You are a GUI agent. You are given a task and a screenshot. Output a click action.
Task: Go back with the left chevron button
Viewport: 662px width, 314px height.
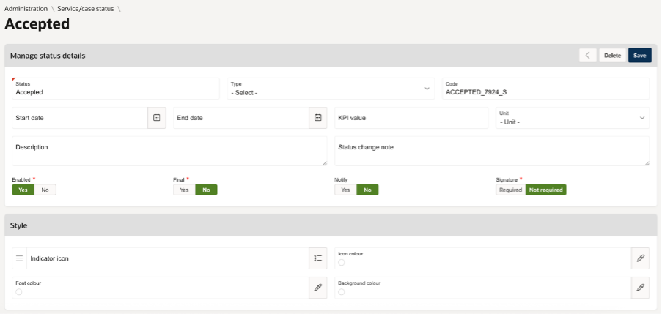point(587,56)
